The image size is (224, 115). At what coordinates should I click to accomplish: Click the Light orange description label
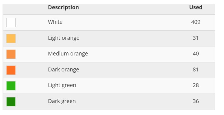[x=64, y=38]
